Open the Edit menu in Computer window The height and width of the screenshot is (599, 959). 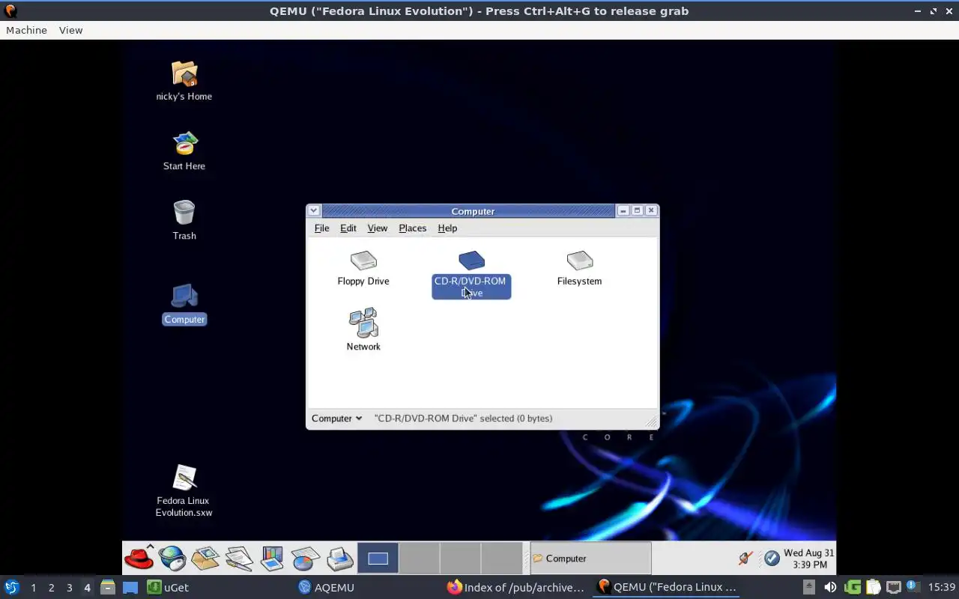[x=348, y=228]
